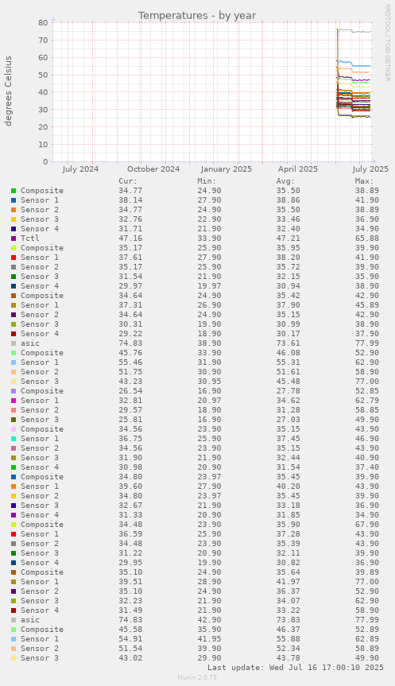Click the current value 39.51
The width and height of the screenshot is (395, 686).
coord(130,582)
